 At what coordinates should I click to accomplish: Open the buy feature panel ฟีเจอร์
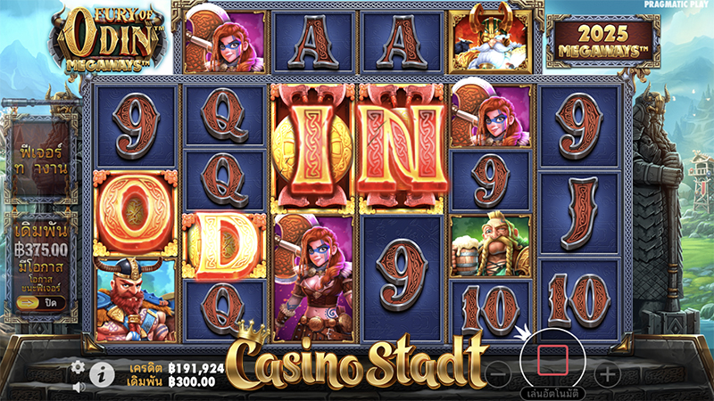pyautogui.click(x=40, y=160)
